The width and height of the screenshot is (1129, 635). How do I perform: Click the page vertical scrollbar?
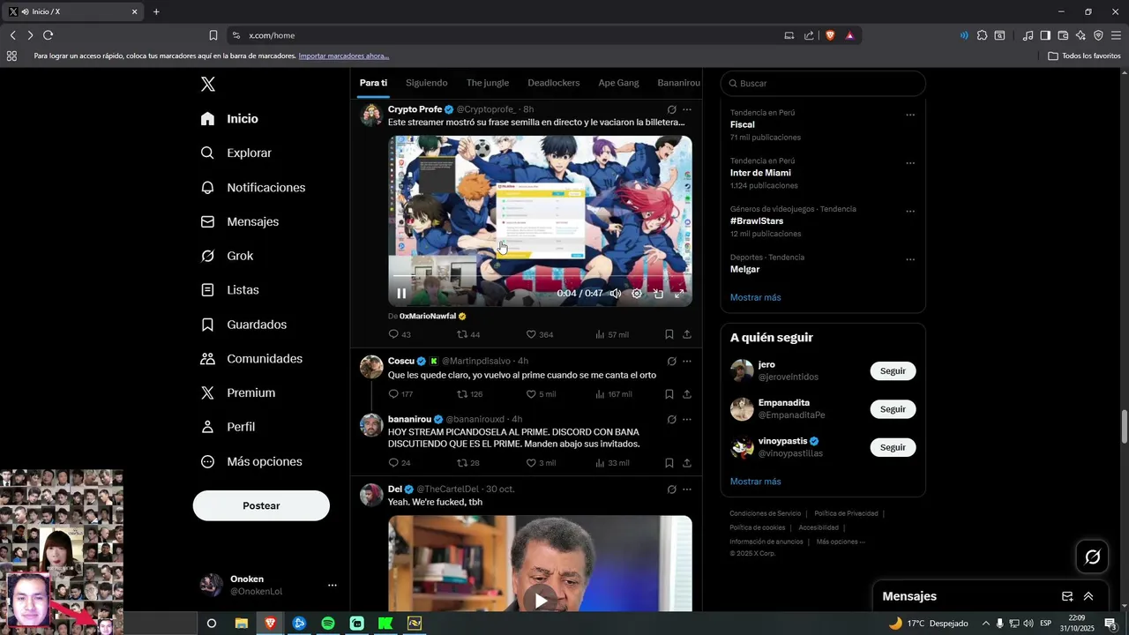[x=1124, y=428]
